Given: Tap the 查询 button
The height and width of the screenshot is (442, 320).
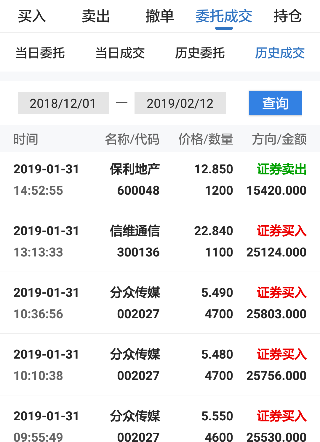Looking at the screenshot, I should (x=275, y=103).
